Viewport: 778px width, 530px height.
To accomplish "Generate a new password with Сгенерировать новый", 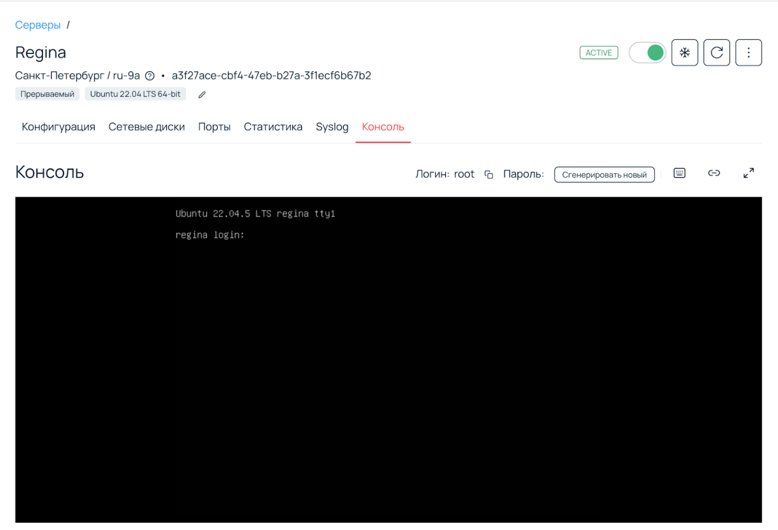I will [x=604, y=175].
